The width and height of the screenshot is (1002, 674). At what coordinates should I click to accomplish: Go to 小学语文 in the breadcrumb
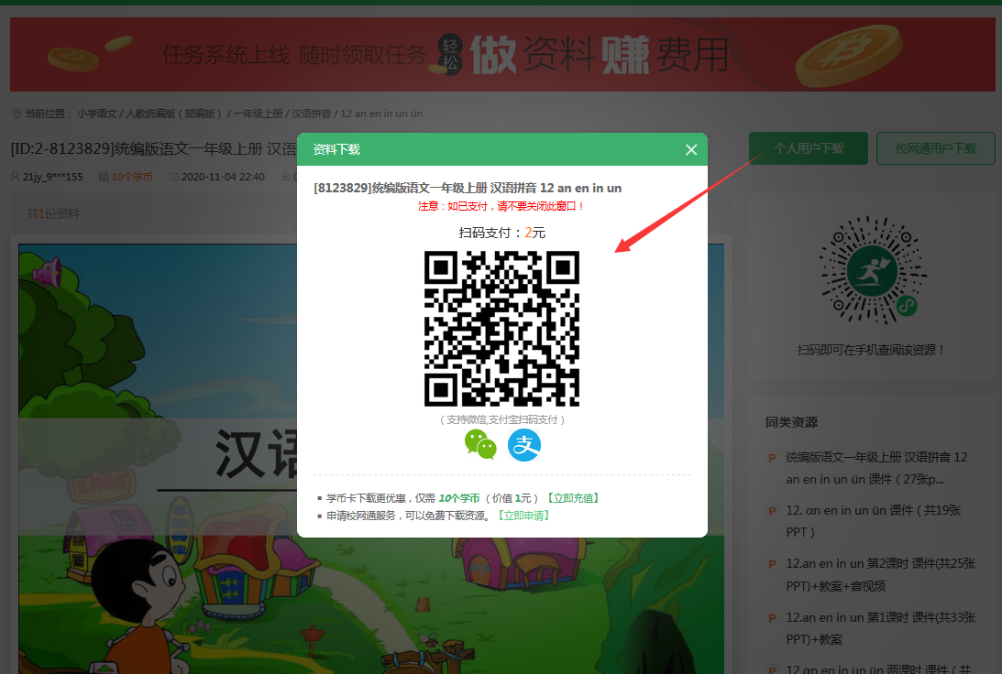pos(96,114)
